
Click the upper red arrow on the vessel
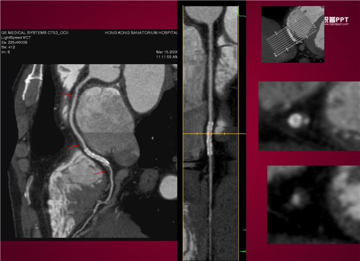click(68, 95)
